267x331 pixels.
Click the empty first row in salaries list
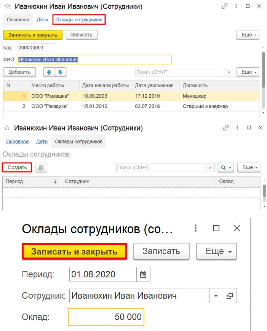131,193
